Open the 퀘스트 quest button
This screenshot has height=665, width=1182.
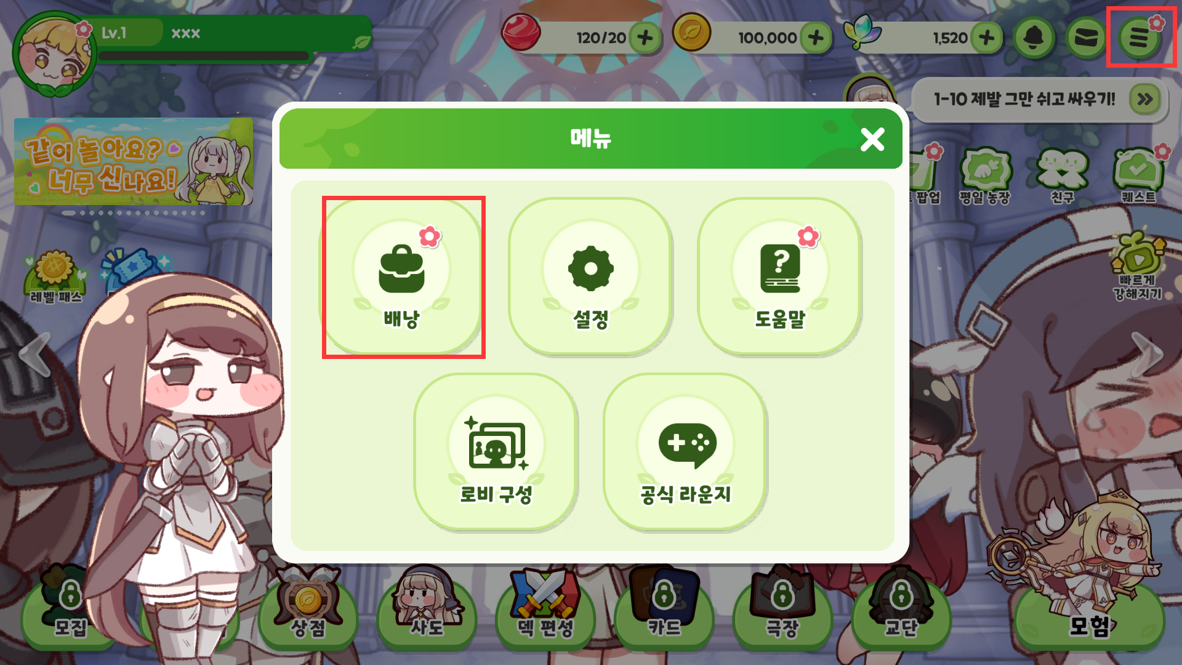[x=1138, y=175]
